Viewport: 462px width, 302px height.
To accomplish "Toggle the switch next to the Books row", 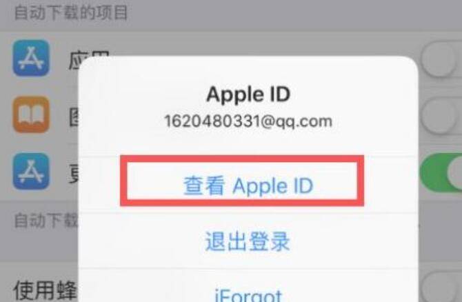I will click(441, 114).
